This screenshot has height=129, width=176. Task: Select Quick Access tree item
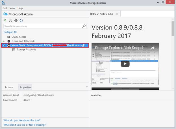click(19, 37)
